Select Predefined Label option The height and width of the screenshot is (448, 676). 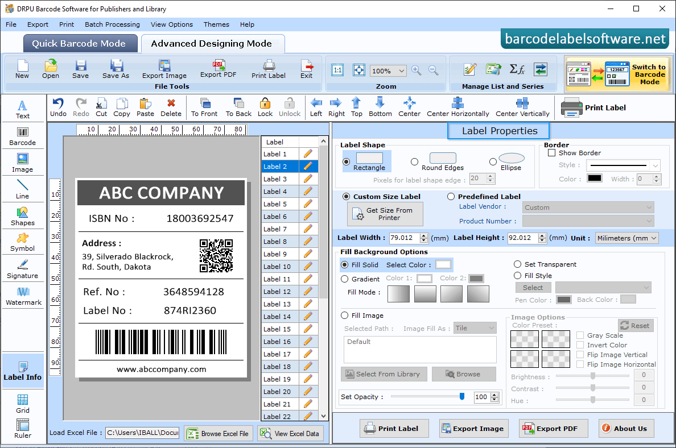click(451, 197)
